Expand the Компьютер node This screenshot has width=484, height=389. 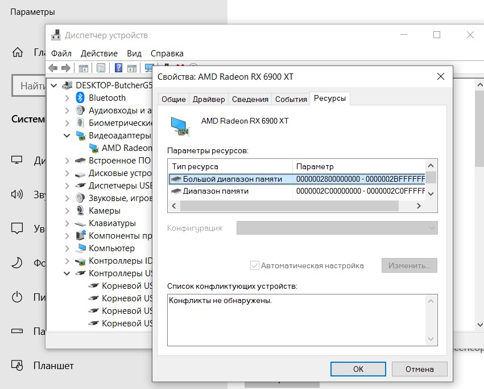(67, 248)
